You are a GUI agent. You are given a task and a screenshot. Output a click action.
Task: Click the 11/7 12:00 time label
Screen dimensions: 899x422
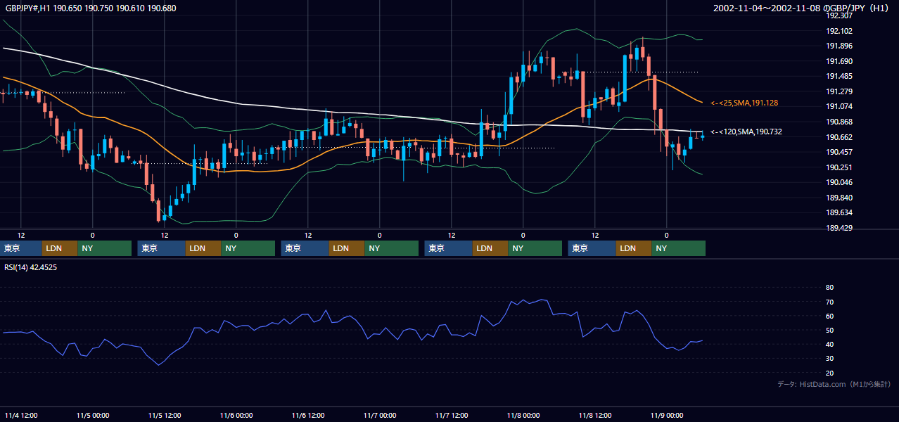[452, 416]
